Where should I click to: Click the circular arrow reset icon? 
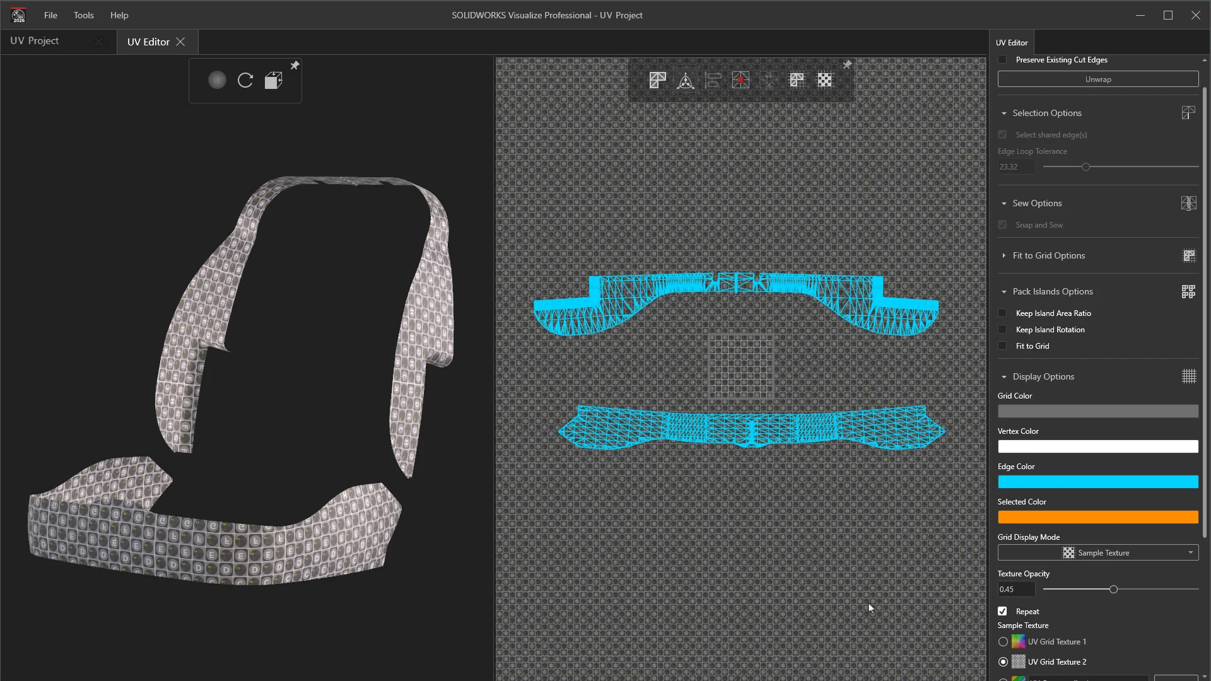pos(245,80)
